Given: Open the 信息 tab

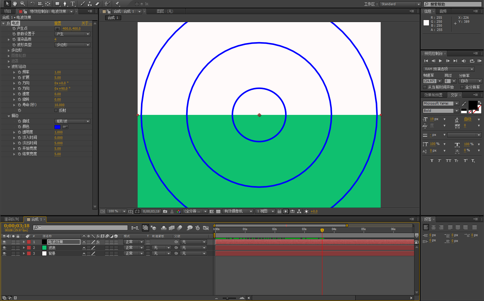Looking at the screenshot, I should (428, 11).
